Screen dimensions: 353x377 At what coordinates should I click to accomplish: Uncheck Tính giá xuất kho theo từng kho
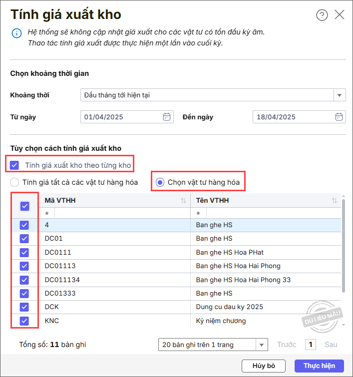point(15,165)
